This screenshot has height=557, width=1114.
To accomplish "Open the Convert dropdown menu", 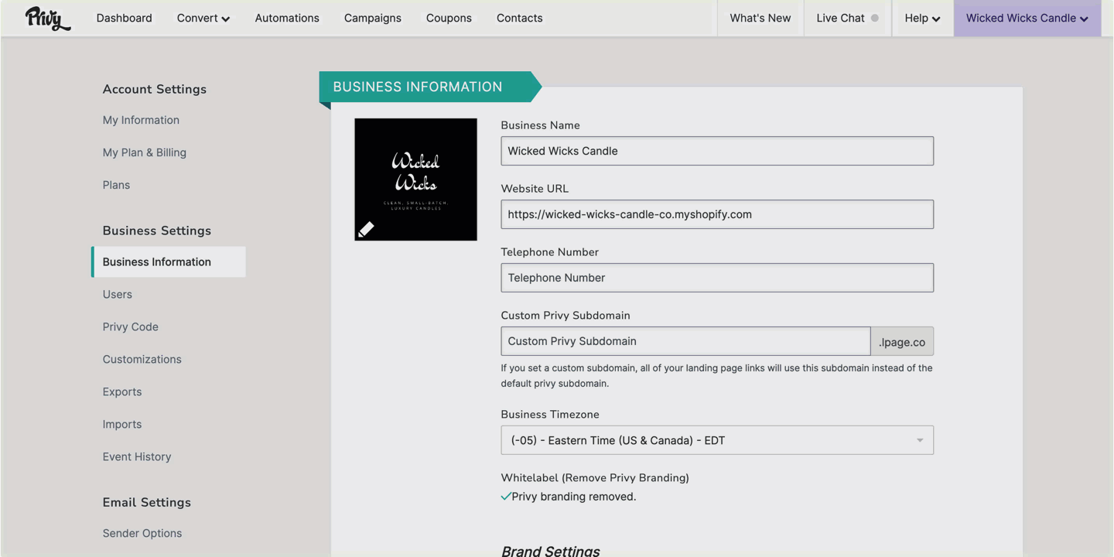I will click(x=203, y=18).
